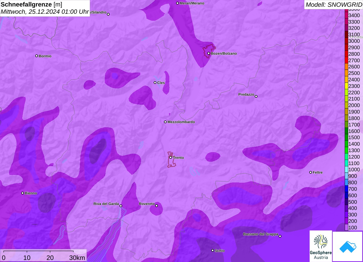
Task: Click the Cles city marker
Action: coord(155,83)
